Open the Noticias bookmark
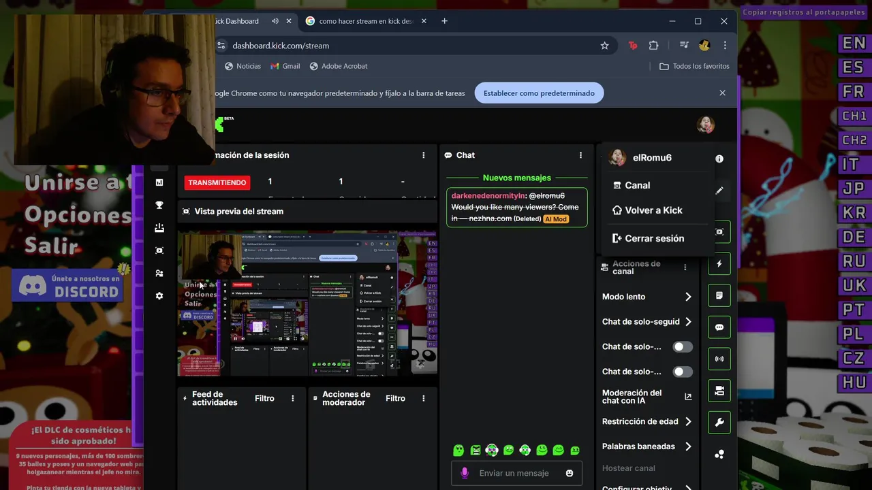 tap(243, 66)
